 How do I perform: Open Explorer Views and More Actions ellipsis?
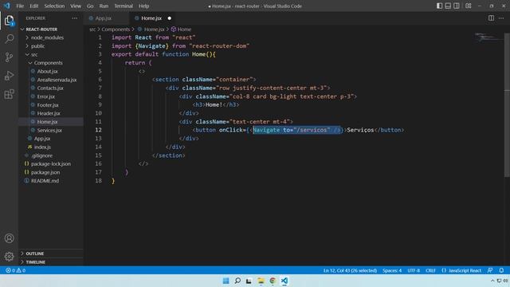coord(74,18)
